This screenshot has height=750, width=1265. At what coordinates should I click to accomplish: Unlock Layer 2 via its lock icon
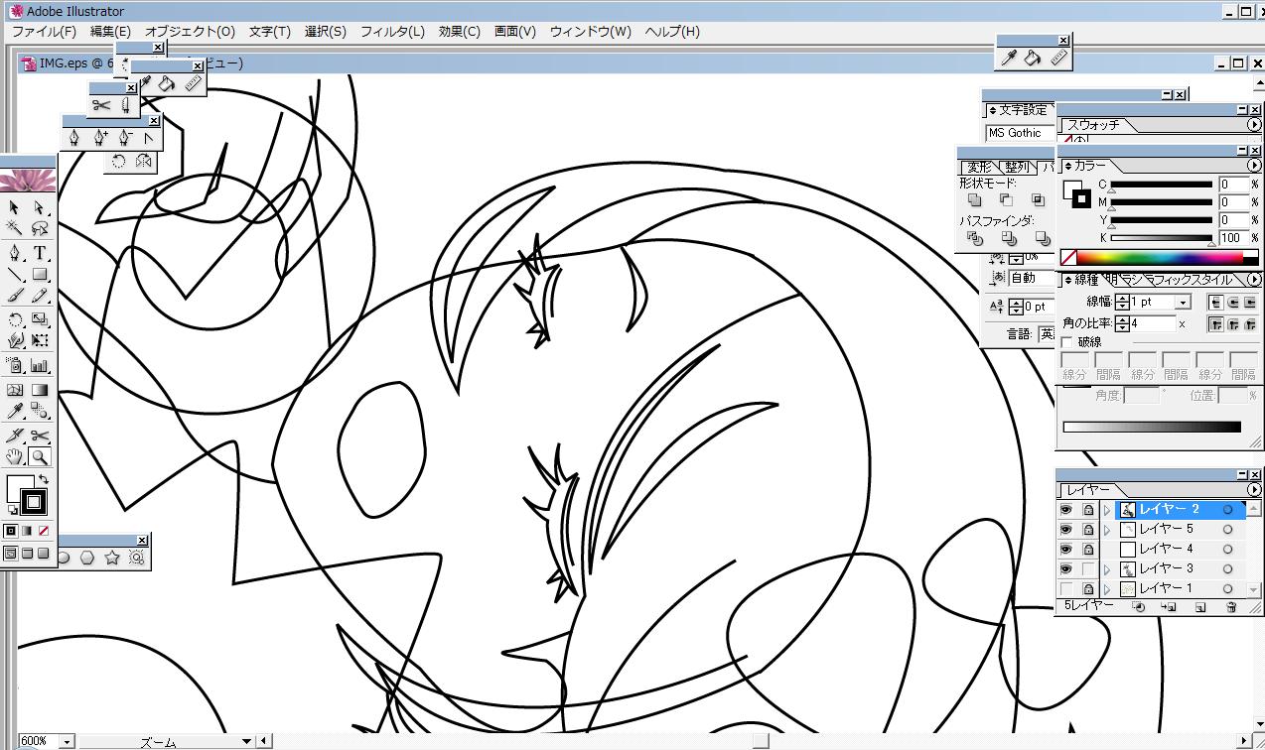[x=1088, y=509]
